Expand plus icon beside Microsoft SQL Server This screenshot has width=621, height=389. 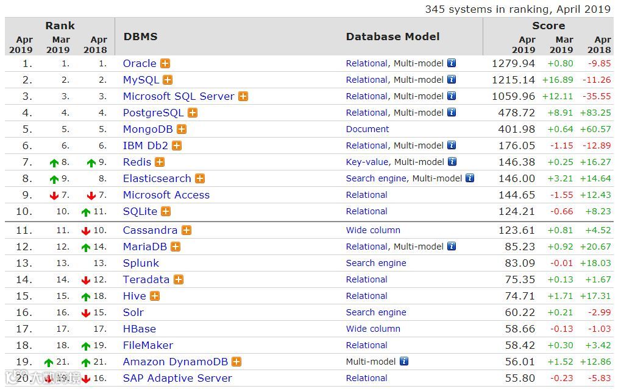[x=243, y=96]
